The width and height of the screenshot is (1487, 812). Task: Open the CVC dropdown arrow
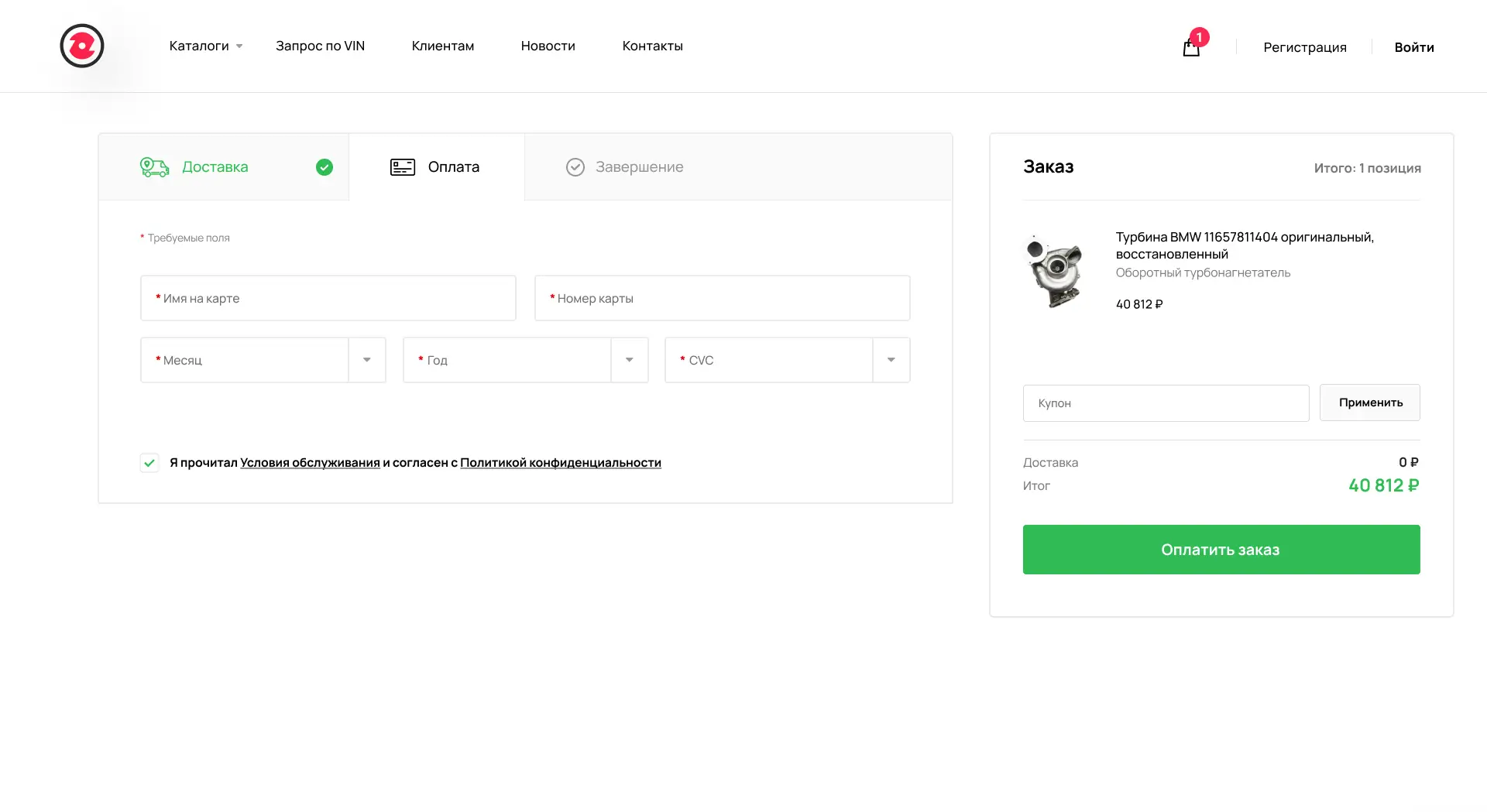click(891, 360)
